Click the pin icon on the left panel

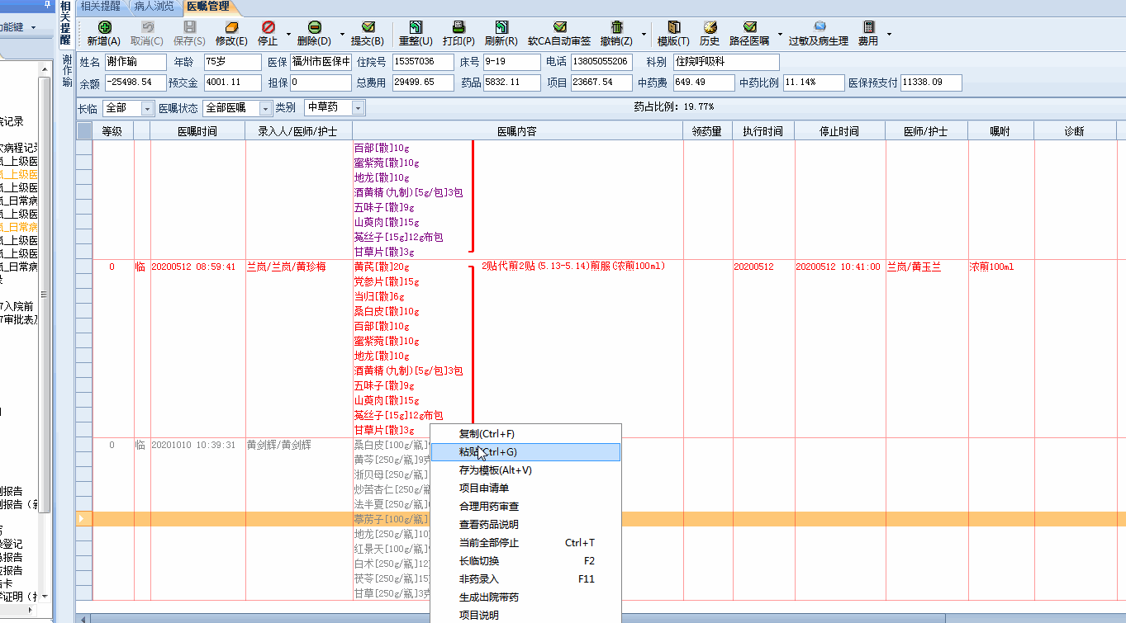tap(47, 5)
